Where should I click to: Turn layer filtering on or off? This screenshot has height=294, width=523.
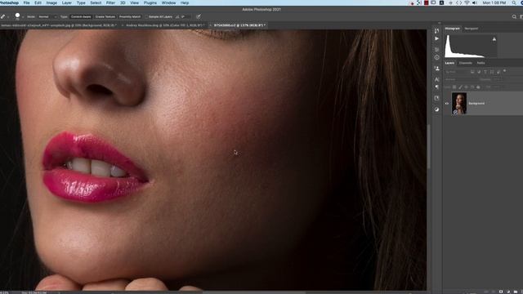point(505,71)
